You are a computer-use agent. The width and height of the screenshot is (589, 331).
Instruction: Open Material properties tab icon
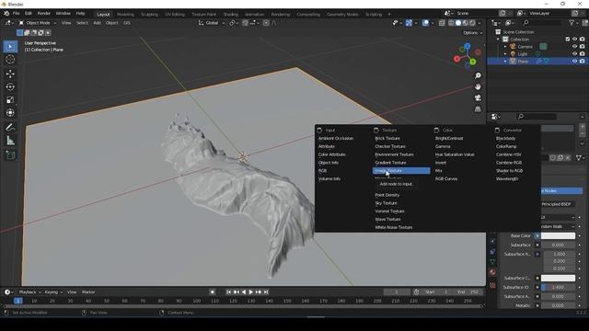click(x=492, y=272)
